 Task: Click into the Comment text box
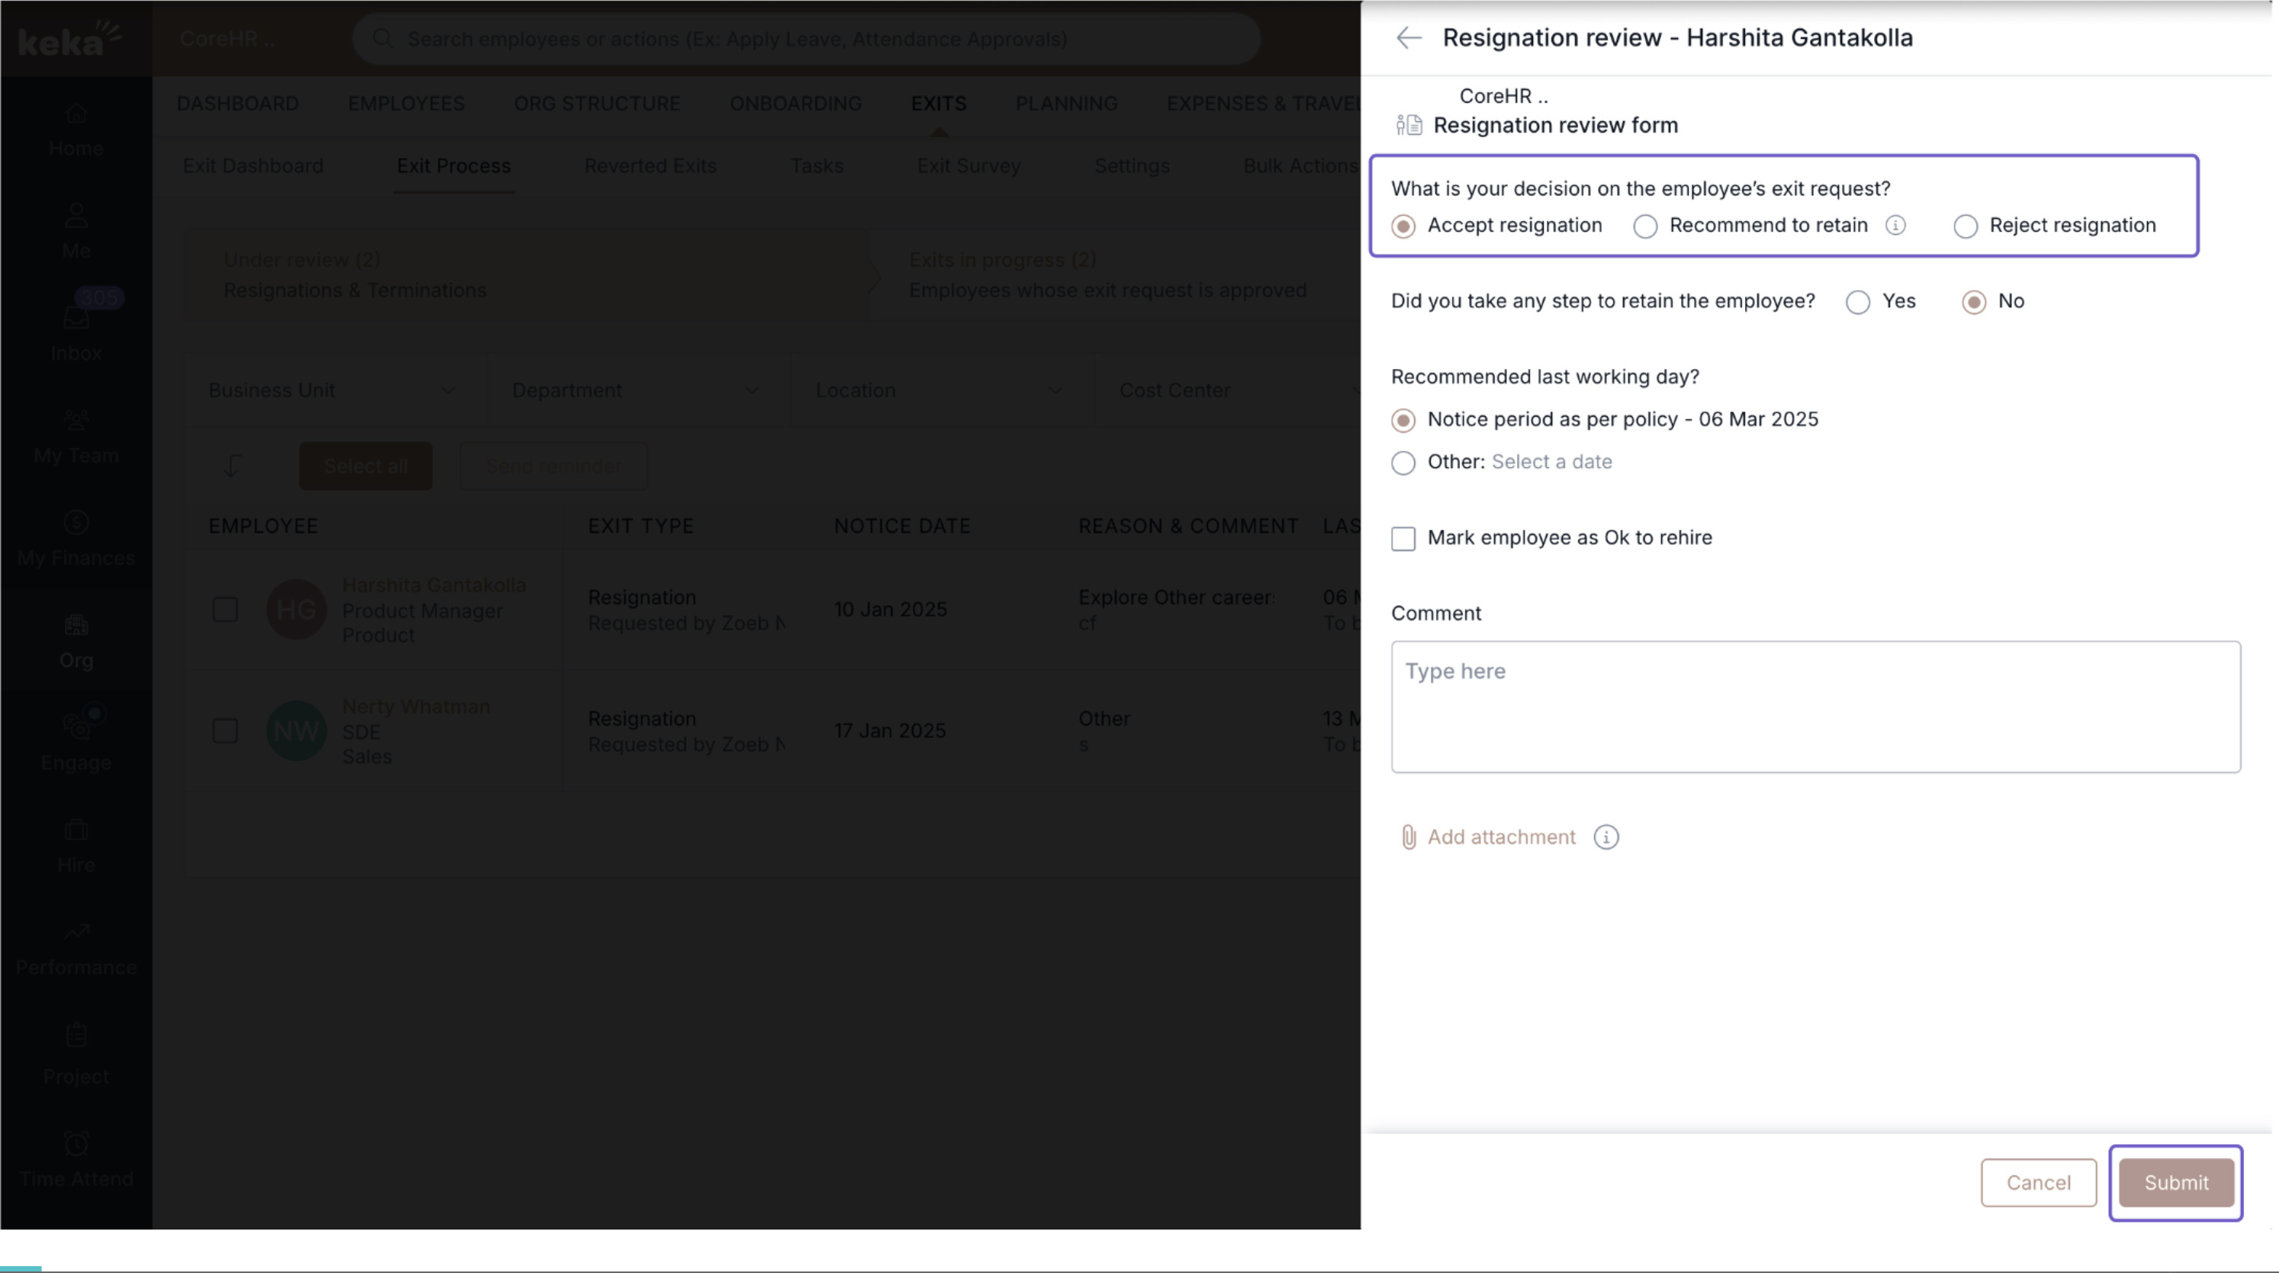(1815, 707)
